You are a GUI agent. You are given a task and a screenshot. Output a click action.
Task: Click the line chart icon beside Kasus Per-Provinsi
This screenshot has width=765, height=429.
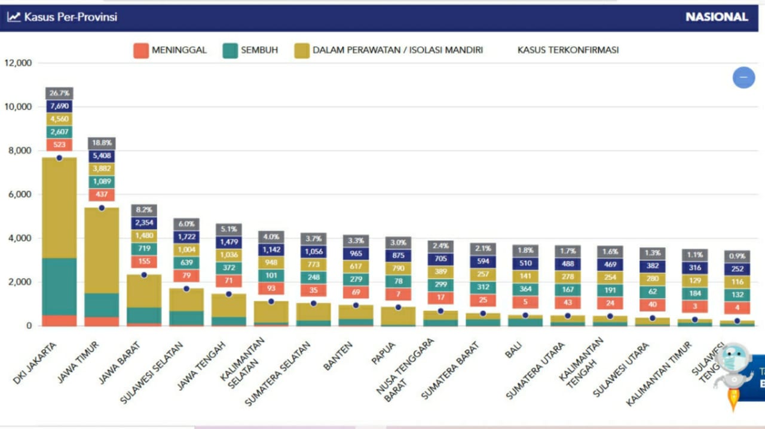click(x=13, y=17)
